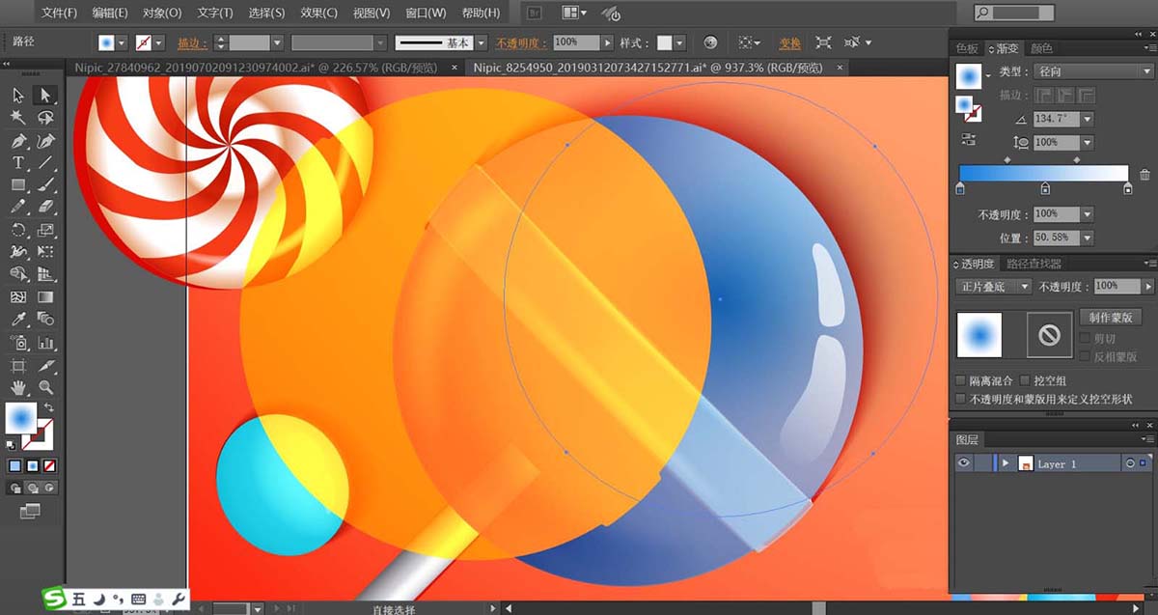
Task: Open the 正片叠底 blend mode dropdown
Action: click(x=993, y=287)
